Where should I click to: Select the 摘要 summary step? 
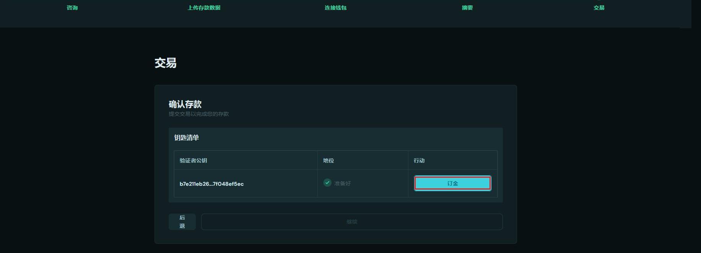click(467, 8)
